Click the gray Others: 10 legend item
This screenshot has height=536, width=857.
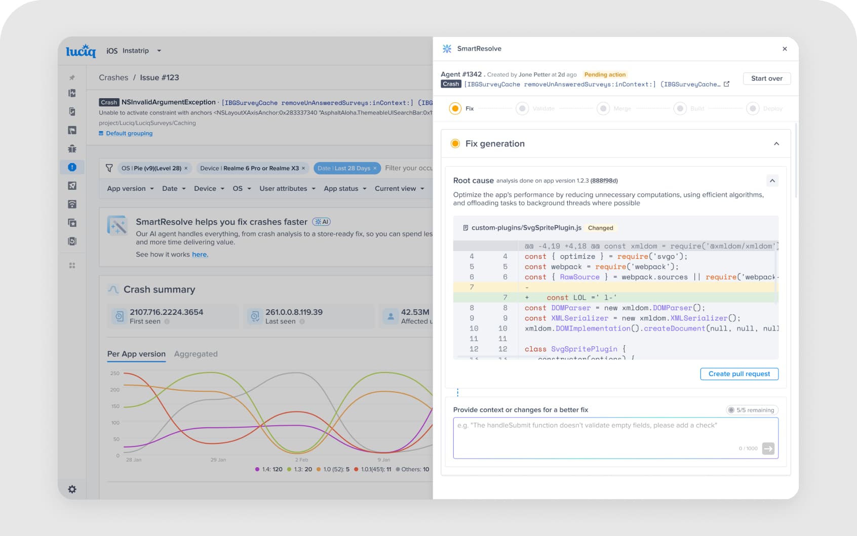coord(412,469)
